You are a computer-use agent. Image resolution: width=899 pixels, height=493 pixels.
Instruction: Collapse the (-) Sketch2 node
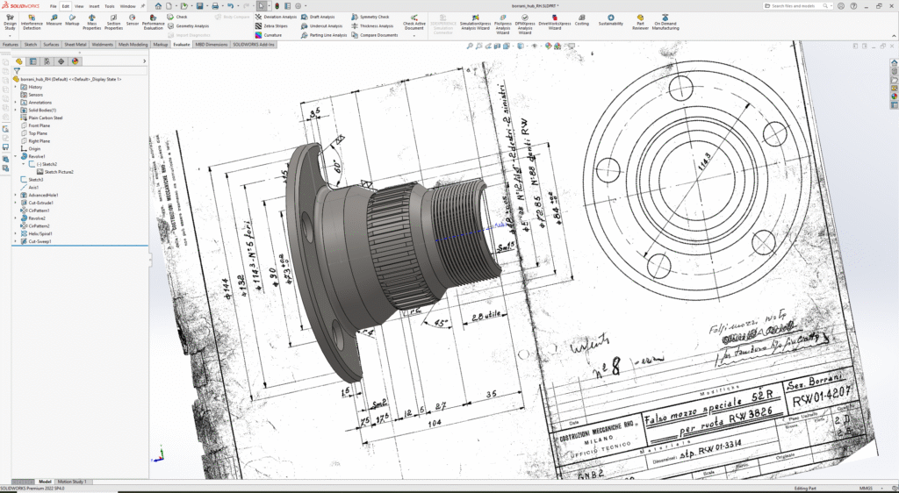coord(24,164)
